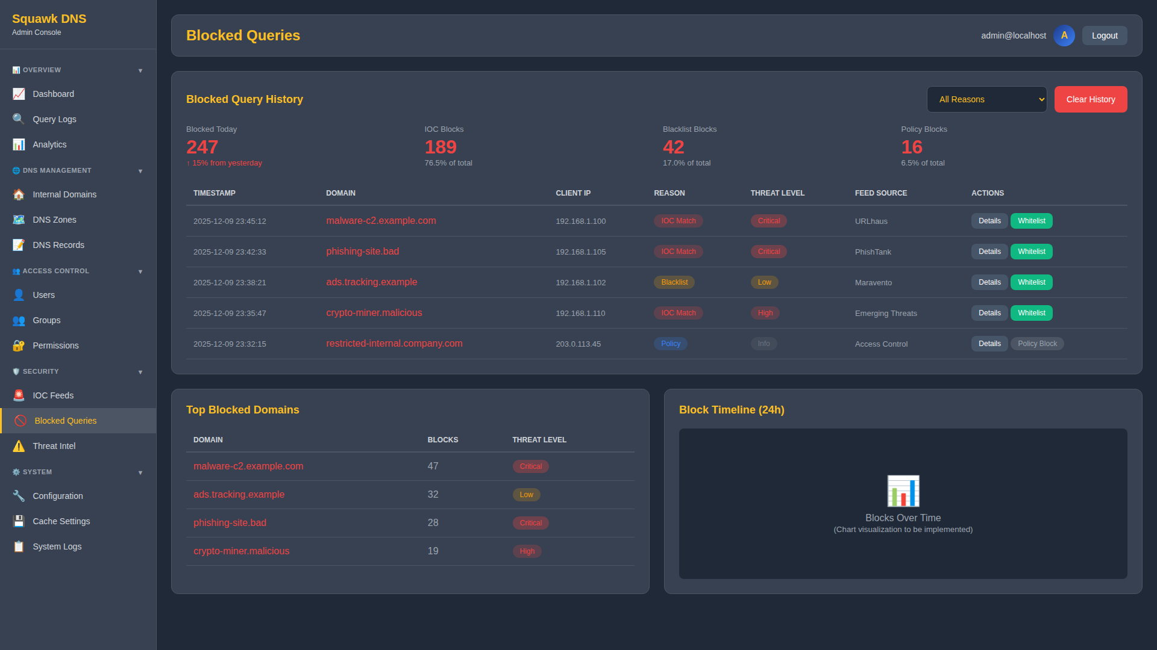The width and height of the screenshot is (1157, 650).
Task: Click the Groups people icon
Action: pyautogui.click(x=19, y=320)
